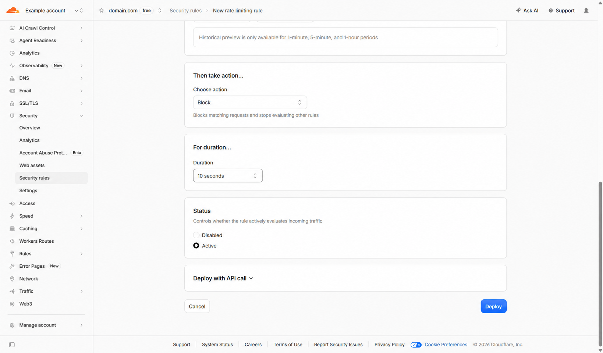
Task: Expand the Deploy with API call section
Action: (223, 278)
